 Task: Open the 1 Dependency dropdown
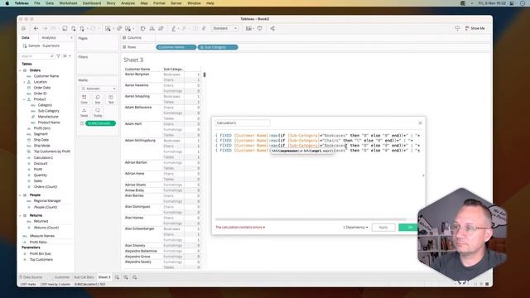pyautogui.click(x=355, y=228)
